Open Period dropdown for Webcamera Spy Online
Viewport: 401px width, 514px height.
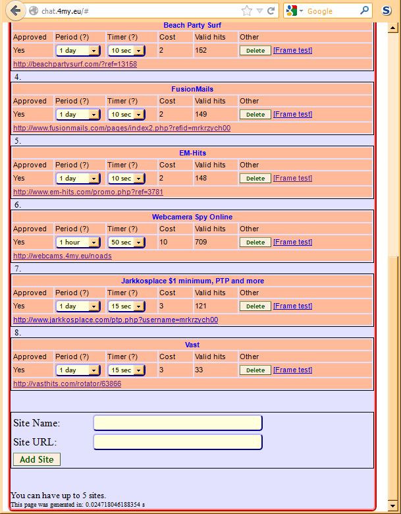tap(78, 243)
